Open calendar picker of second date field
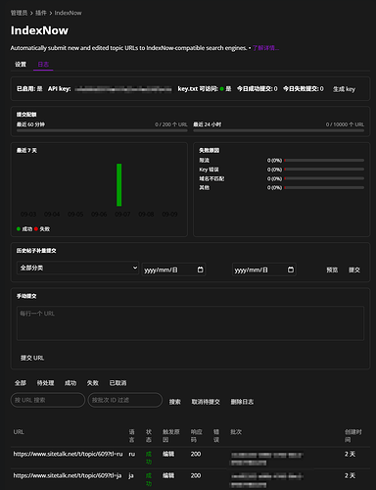This screenshot has height=490, width=376. point(291,269)
